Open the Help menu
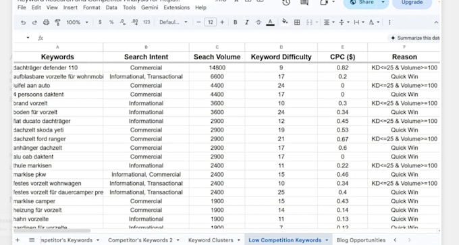 [200, 7]
